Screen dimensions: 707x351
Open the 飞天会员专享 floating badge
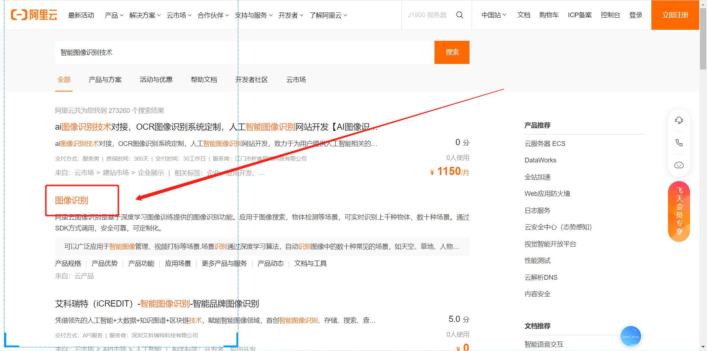[x=679, y=211]
